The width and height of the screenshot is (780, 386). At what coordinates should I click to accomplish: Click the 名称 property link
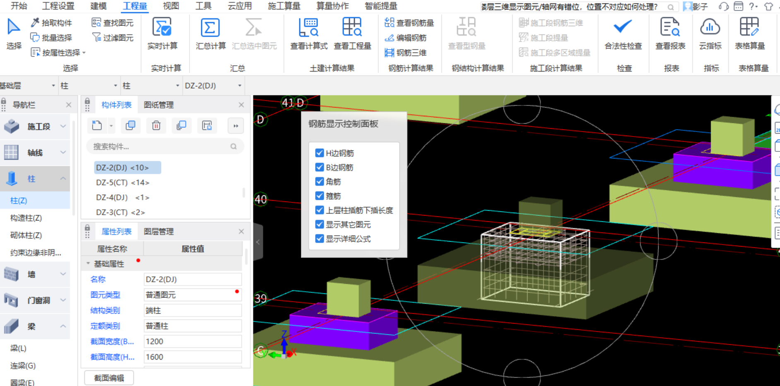point(98,279)
